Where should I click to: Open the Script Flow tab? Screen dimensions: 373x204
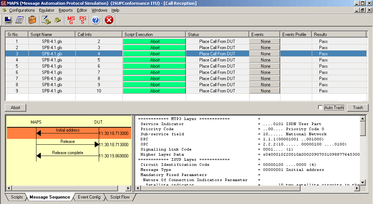tap(120, 197)
